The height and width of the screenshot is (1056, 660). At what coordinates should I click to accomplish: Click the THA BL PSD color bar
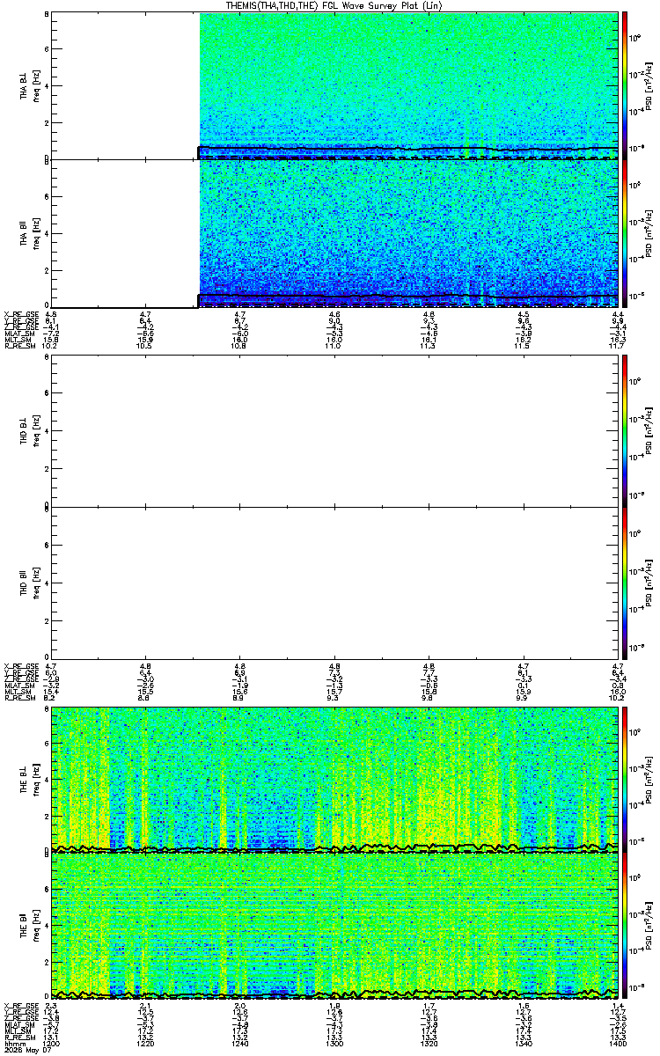(x=626, y=85)
